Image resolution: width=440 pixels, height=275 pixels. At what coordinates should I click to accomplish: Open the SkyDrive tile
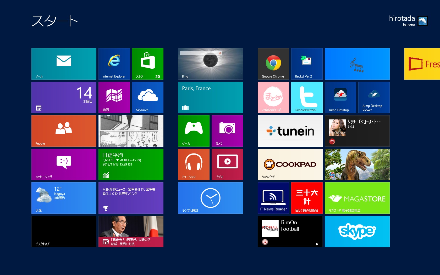(x=148, y=97)
